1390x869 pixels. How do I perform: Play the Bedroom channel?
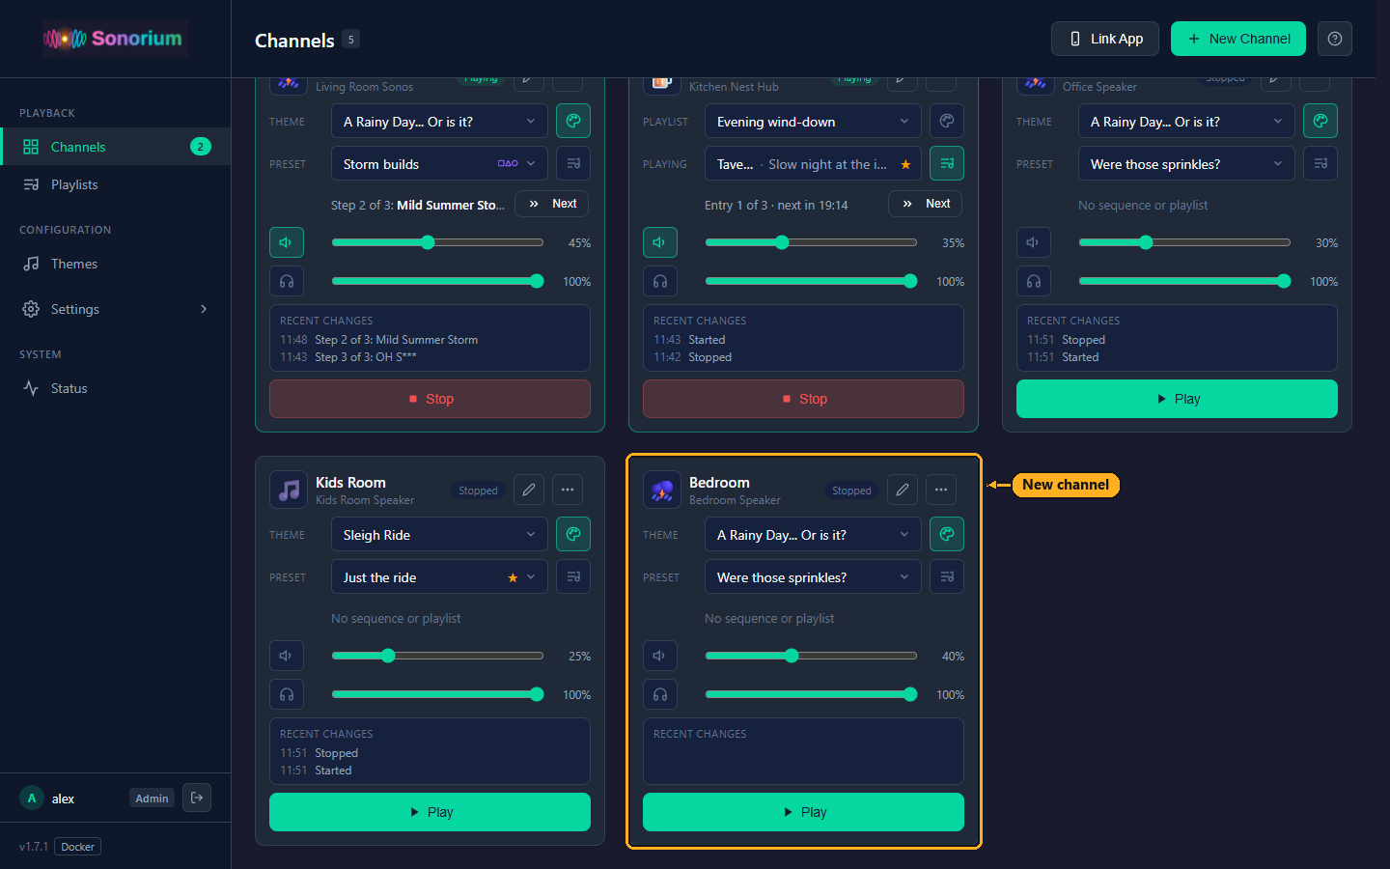[x=803, y=812]
